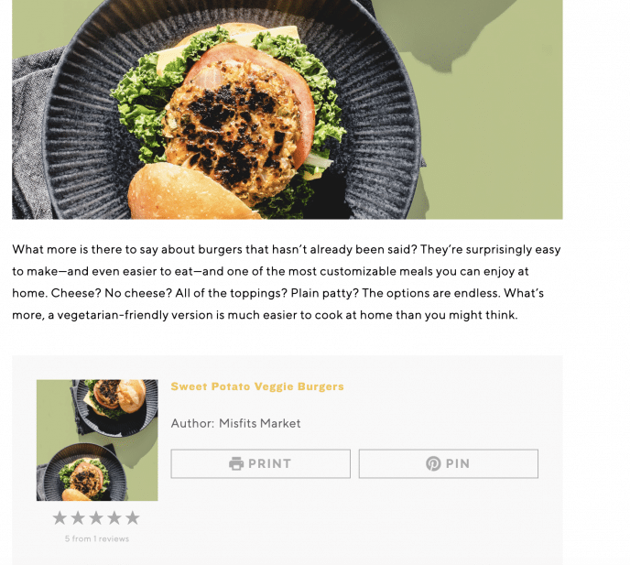Open the Misfits Market author name
The width and height of the screenshot is (630, 565).
pyautogui.click(x=259, y=424)
